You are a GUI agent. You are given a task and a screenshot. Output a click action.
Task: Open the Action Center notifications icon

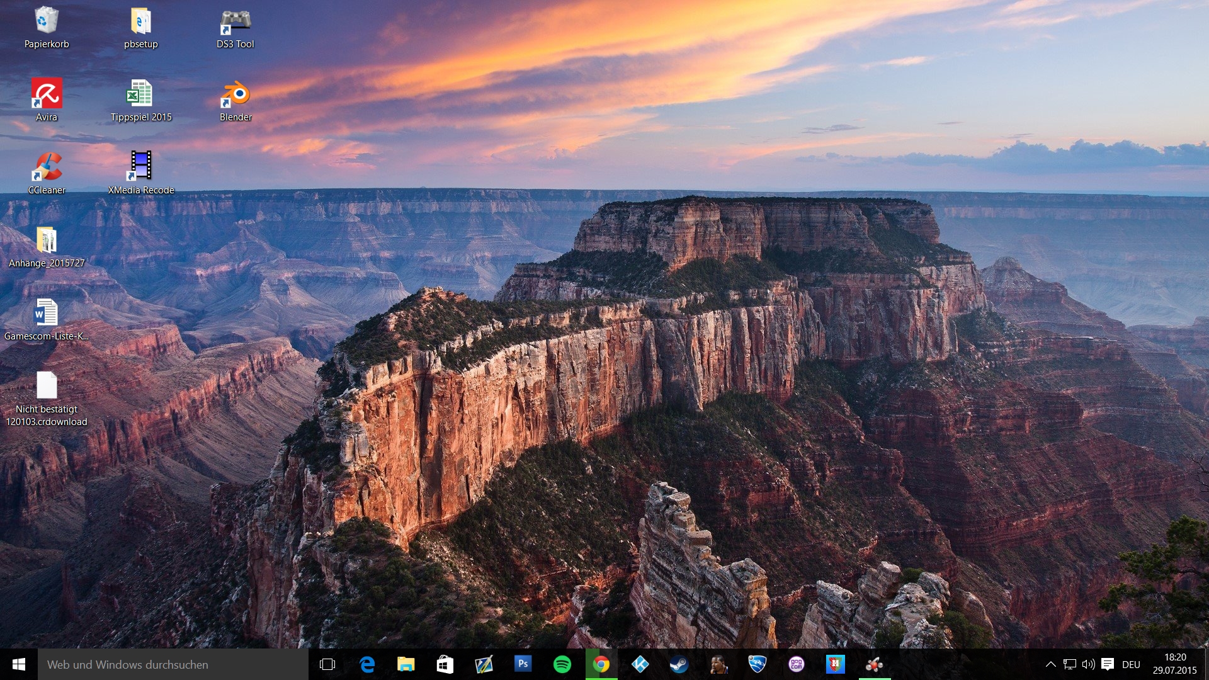click(1108, 664)
